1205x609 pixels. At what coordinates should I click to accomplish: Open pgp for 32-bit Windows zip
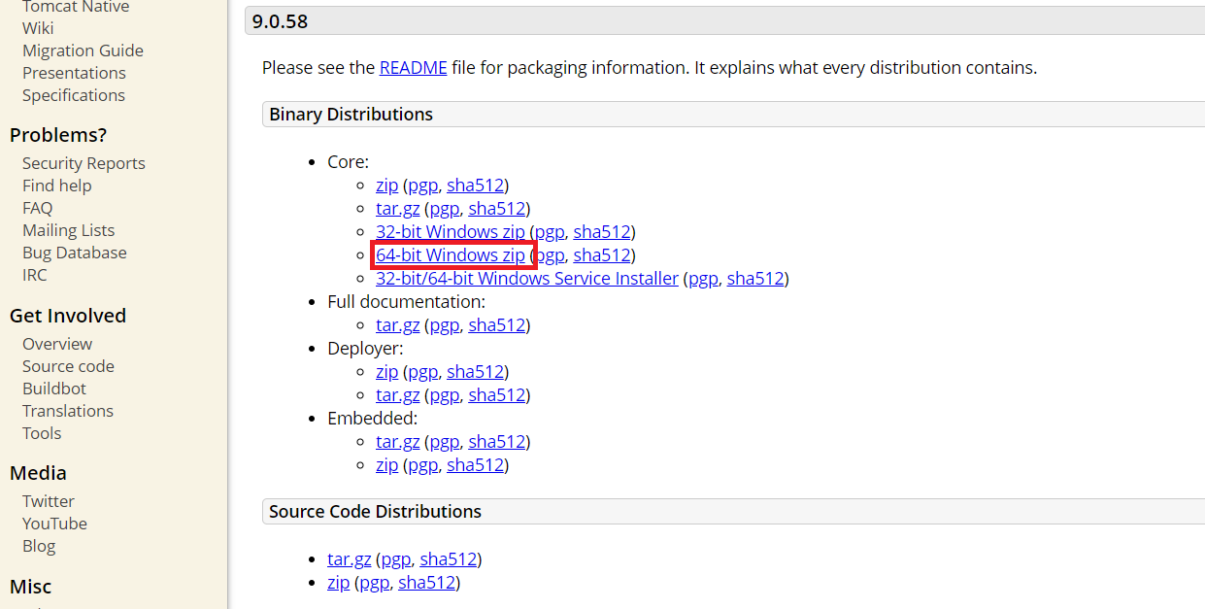coord(550,232)
